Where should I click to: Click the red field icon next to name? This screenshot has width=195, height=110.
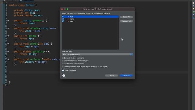click(x=68, y=19)
